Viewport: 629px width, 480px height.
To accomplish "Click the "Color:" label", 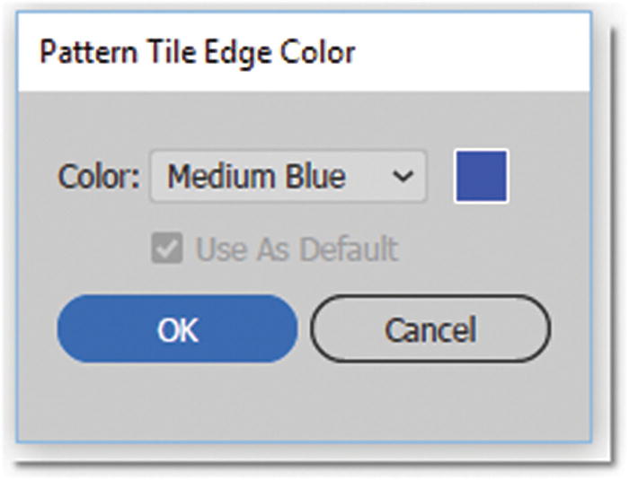I will (99, 177).
